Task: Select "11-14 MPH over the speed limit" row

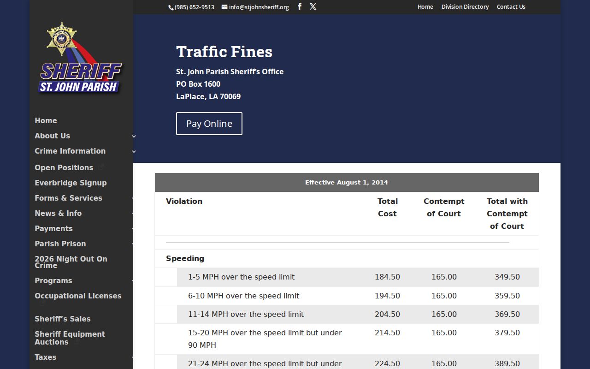Action: [x=347, y=314]
